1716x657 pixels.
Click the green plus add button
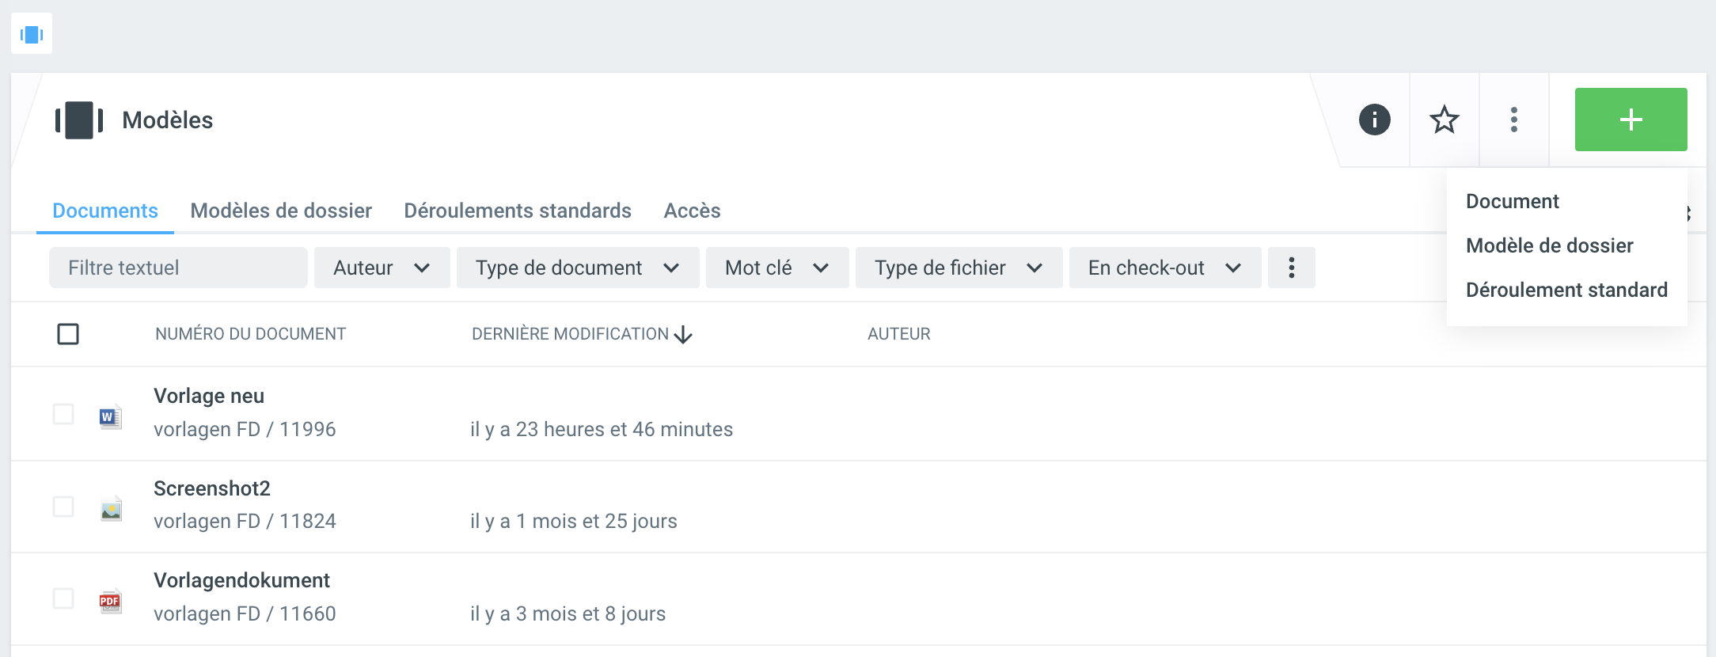click(1631, 120)
